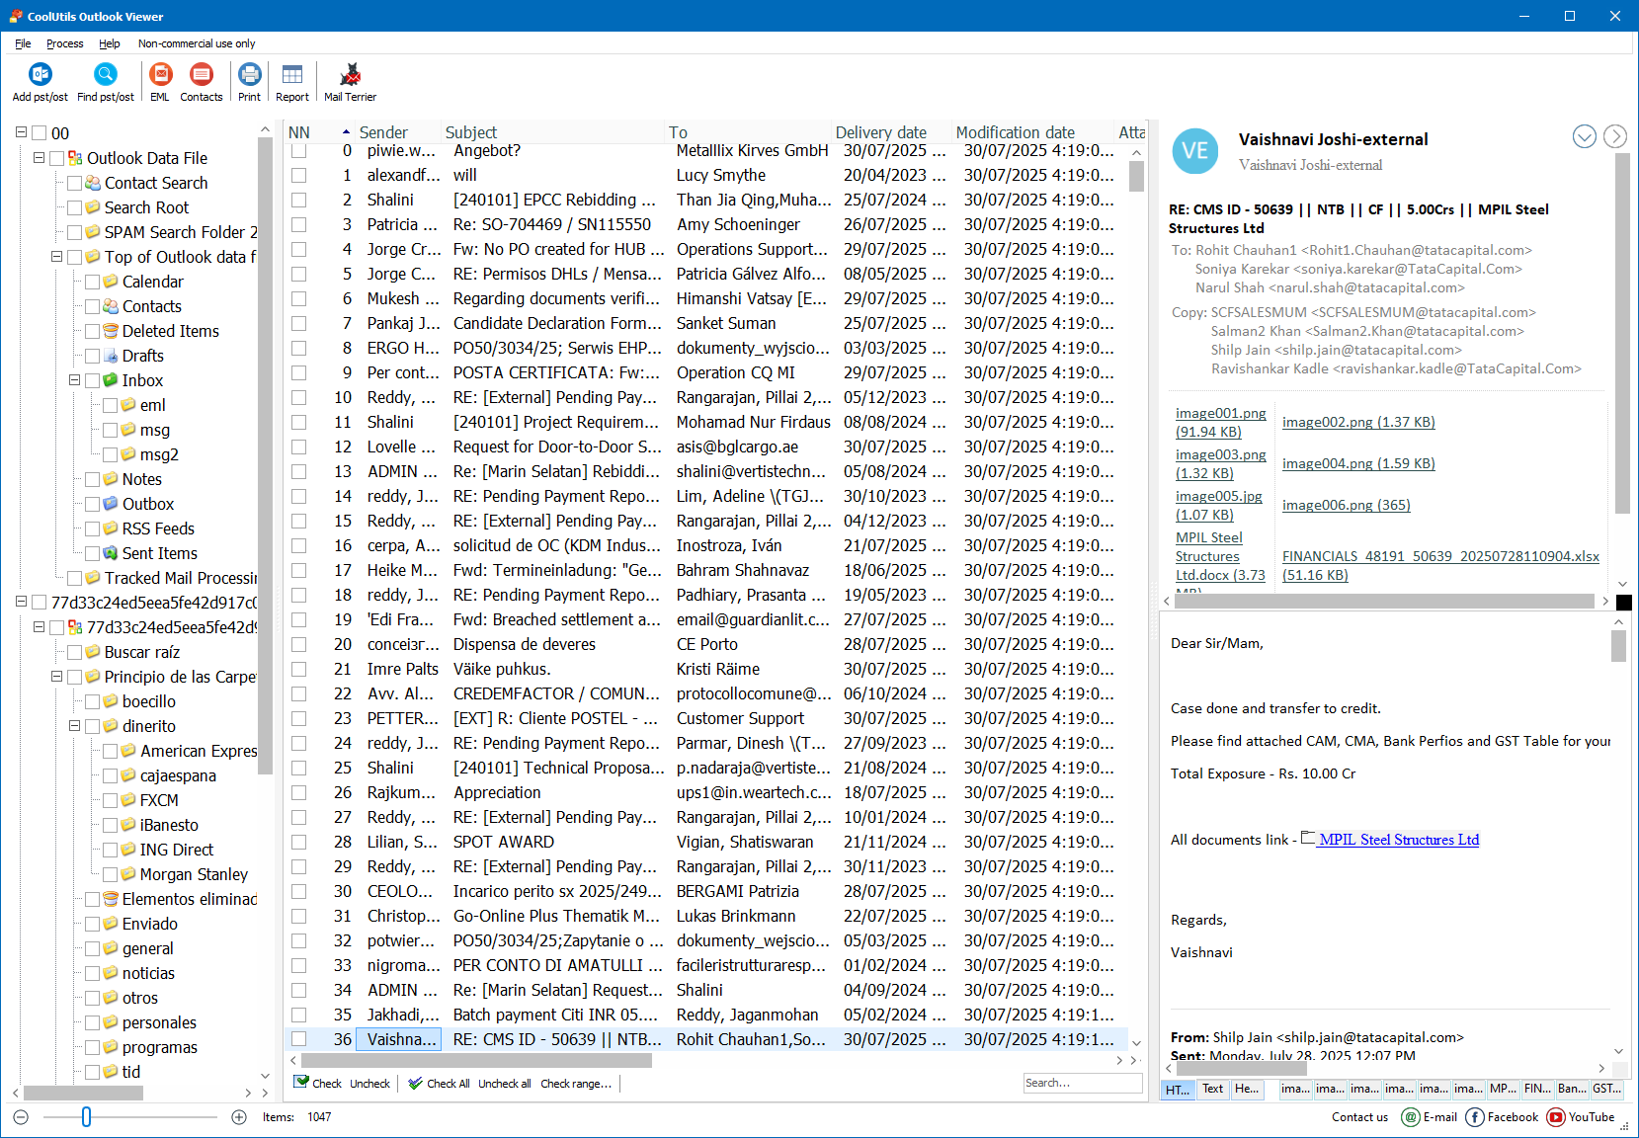Screen dimensions: 1639x1138
Task: Collapse the Outlook Data File node
Action: point(39,157)
